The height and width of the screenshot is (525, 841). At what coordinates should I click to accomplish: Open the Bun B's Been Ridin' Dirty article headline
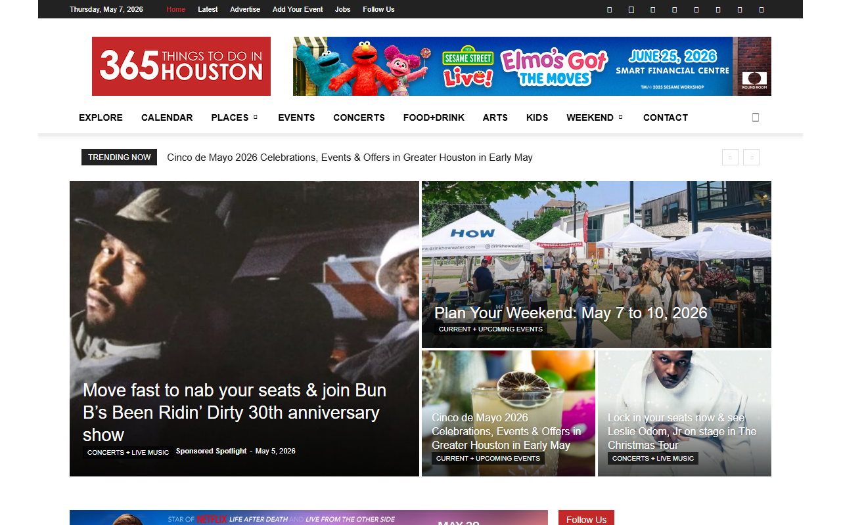click(x=235, y=412)
